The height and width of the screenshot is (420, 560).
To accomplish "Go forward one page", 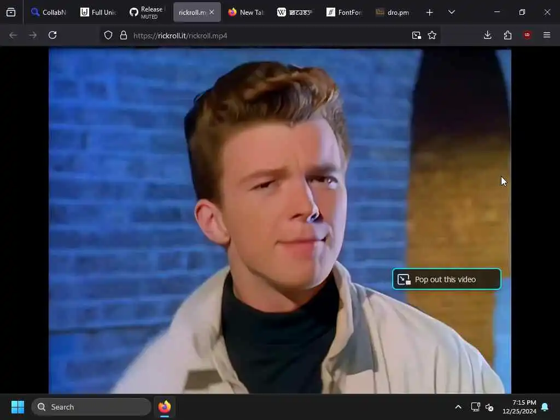I will click(33, 35).
